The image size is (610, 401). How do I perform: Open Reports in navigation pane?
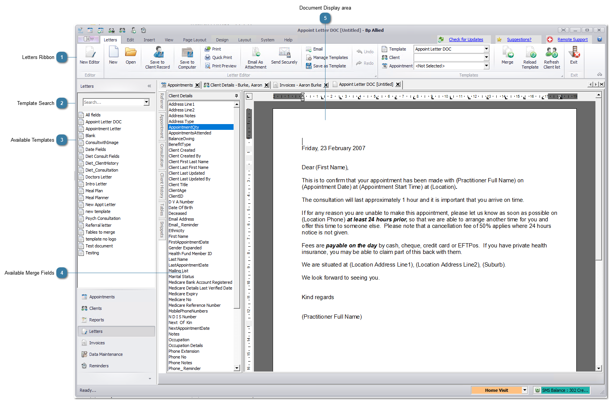click(x=116, y=320)
